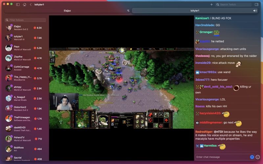Click the 'use wand' chat message
This screenshot has height=164, width=263.
(x=224, y=72)
